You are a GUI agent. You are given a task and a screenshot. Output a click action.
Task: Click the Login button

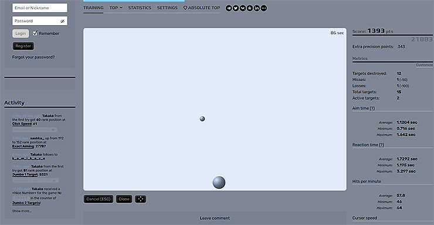[x=21, y=33]
